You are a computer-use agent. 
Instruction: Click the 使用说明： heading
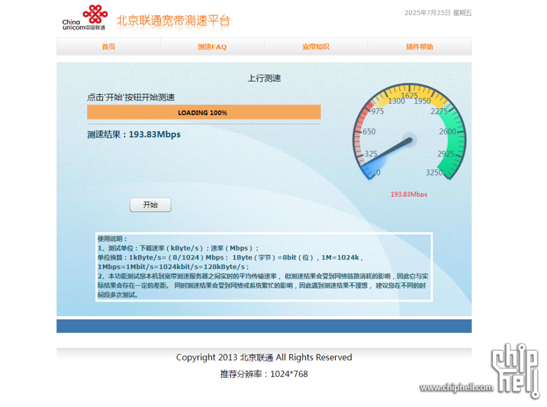coord(112,239)
